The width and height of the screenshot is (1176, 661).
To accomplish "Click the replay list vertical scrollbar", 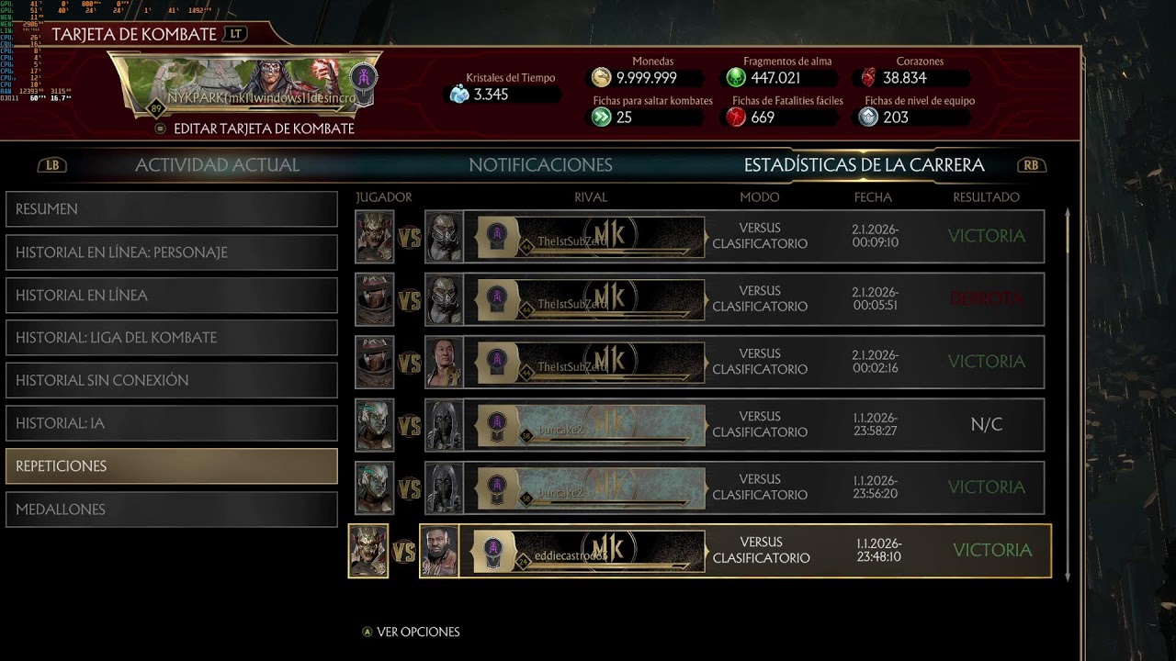I will 1068,395.
